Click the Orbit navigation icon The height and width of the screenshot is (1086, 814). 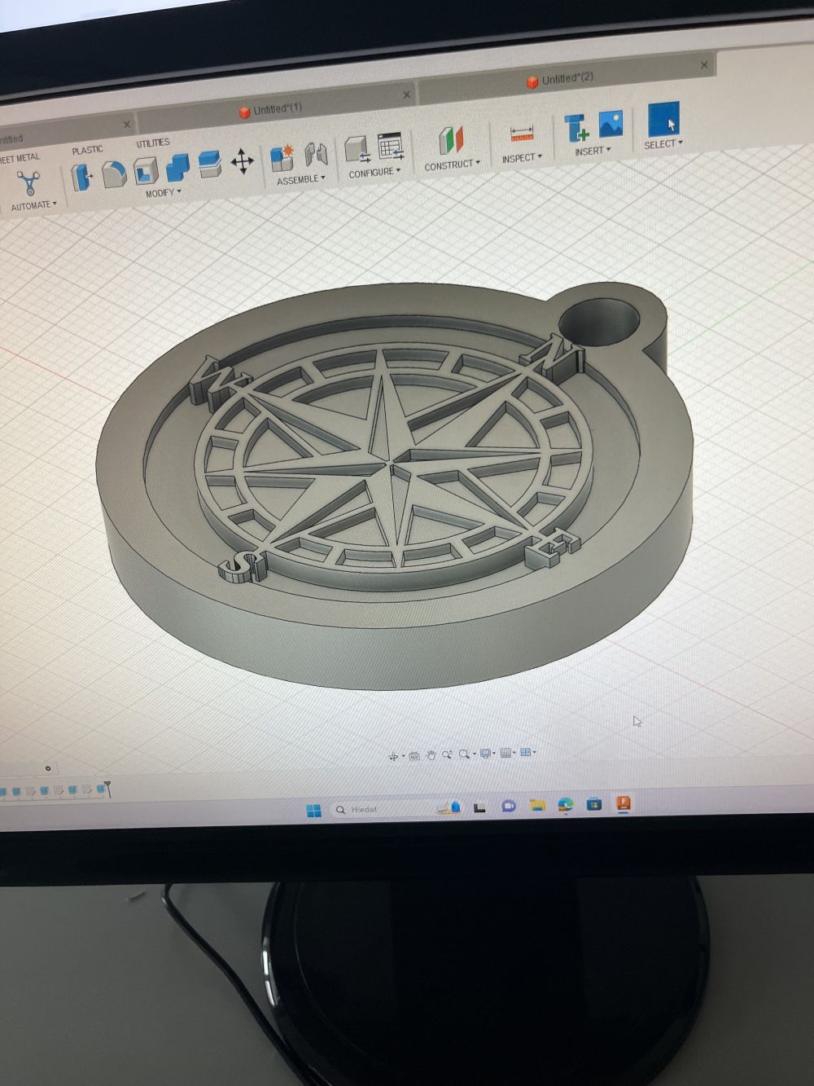coord(393,756)
